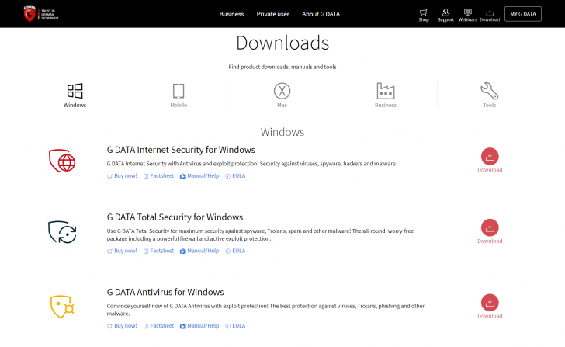
Task: Open the Business menu in top navigation
Action: 231,14
